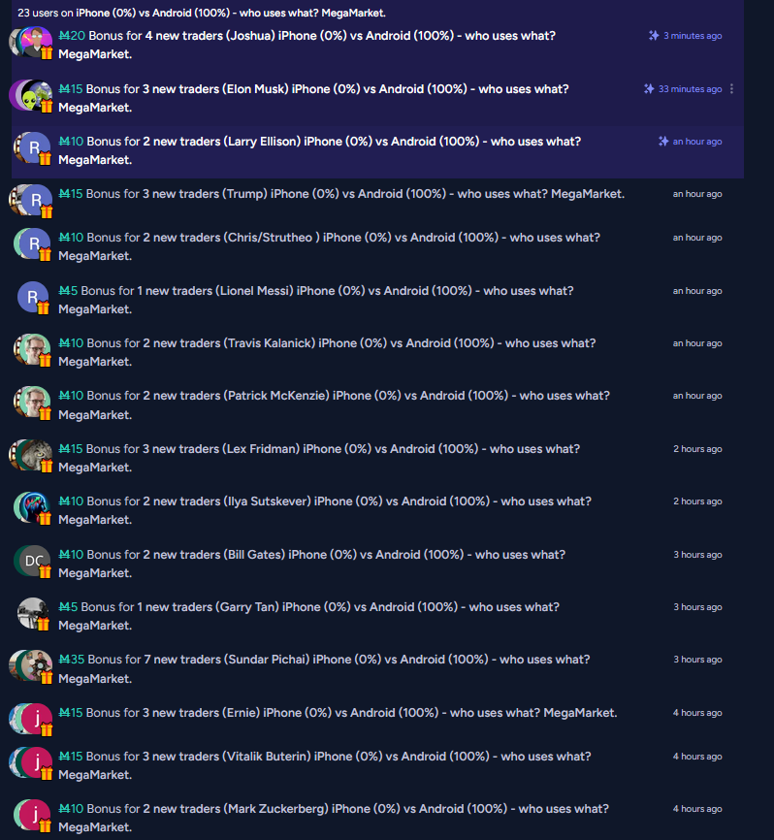Click the unread sparkle icon on Larry Ellison row
Screen dimensions: 774x840
click(663, 142)
